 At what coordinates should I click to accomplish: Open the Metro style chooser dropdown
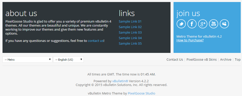tap(28, 60)
